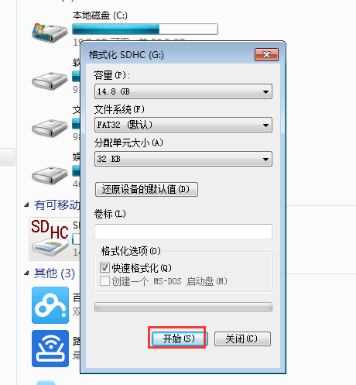356x385 pixels.
Task: Click 还原设备的默认值 restore defaults button
Action: (146, 189)
